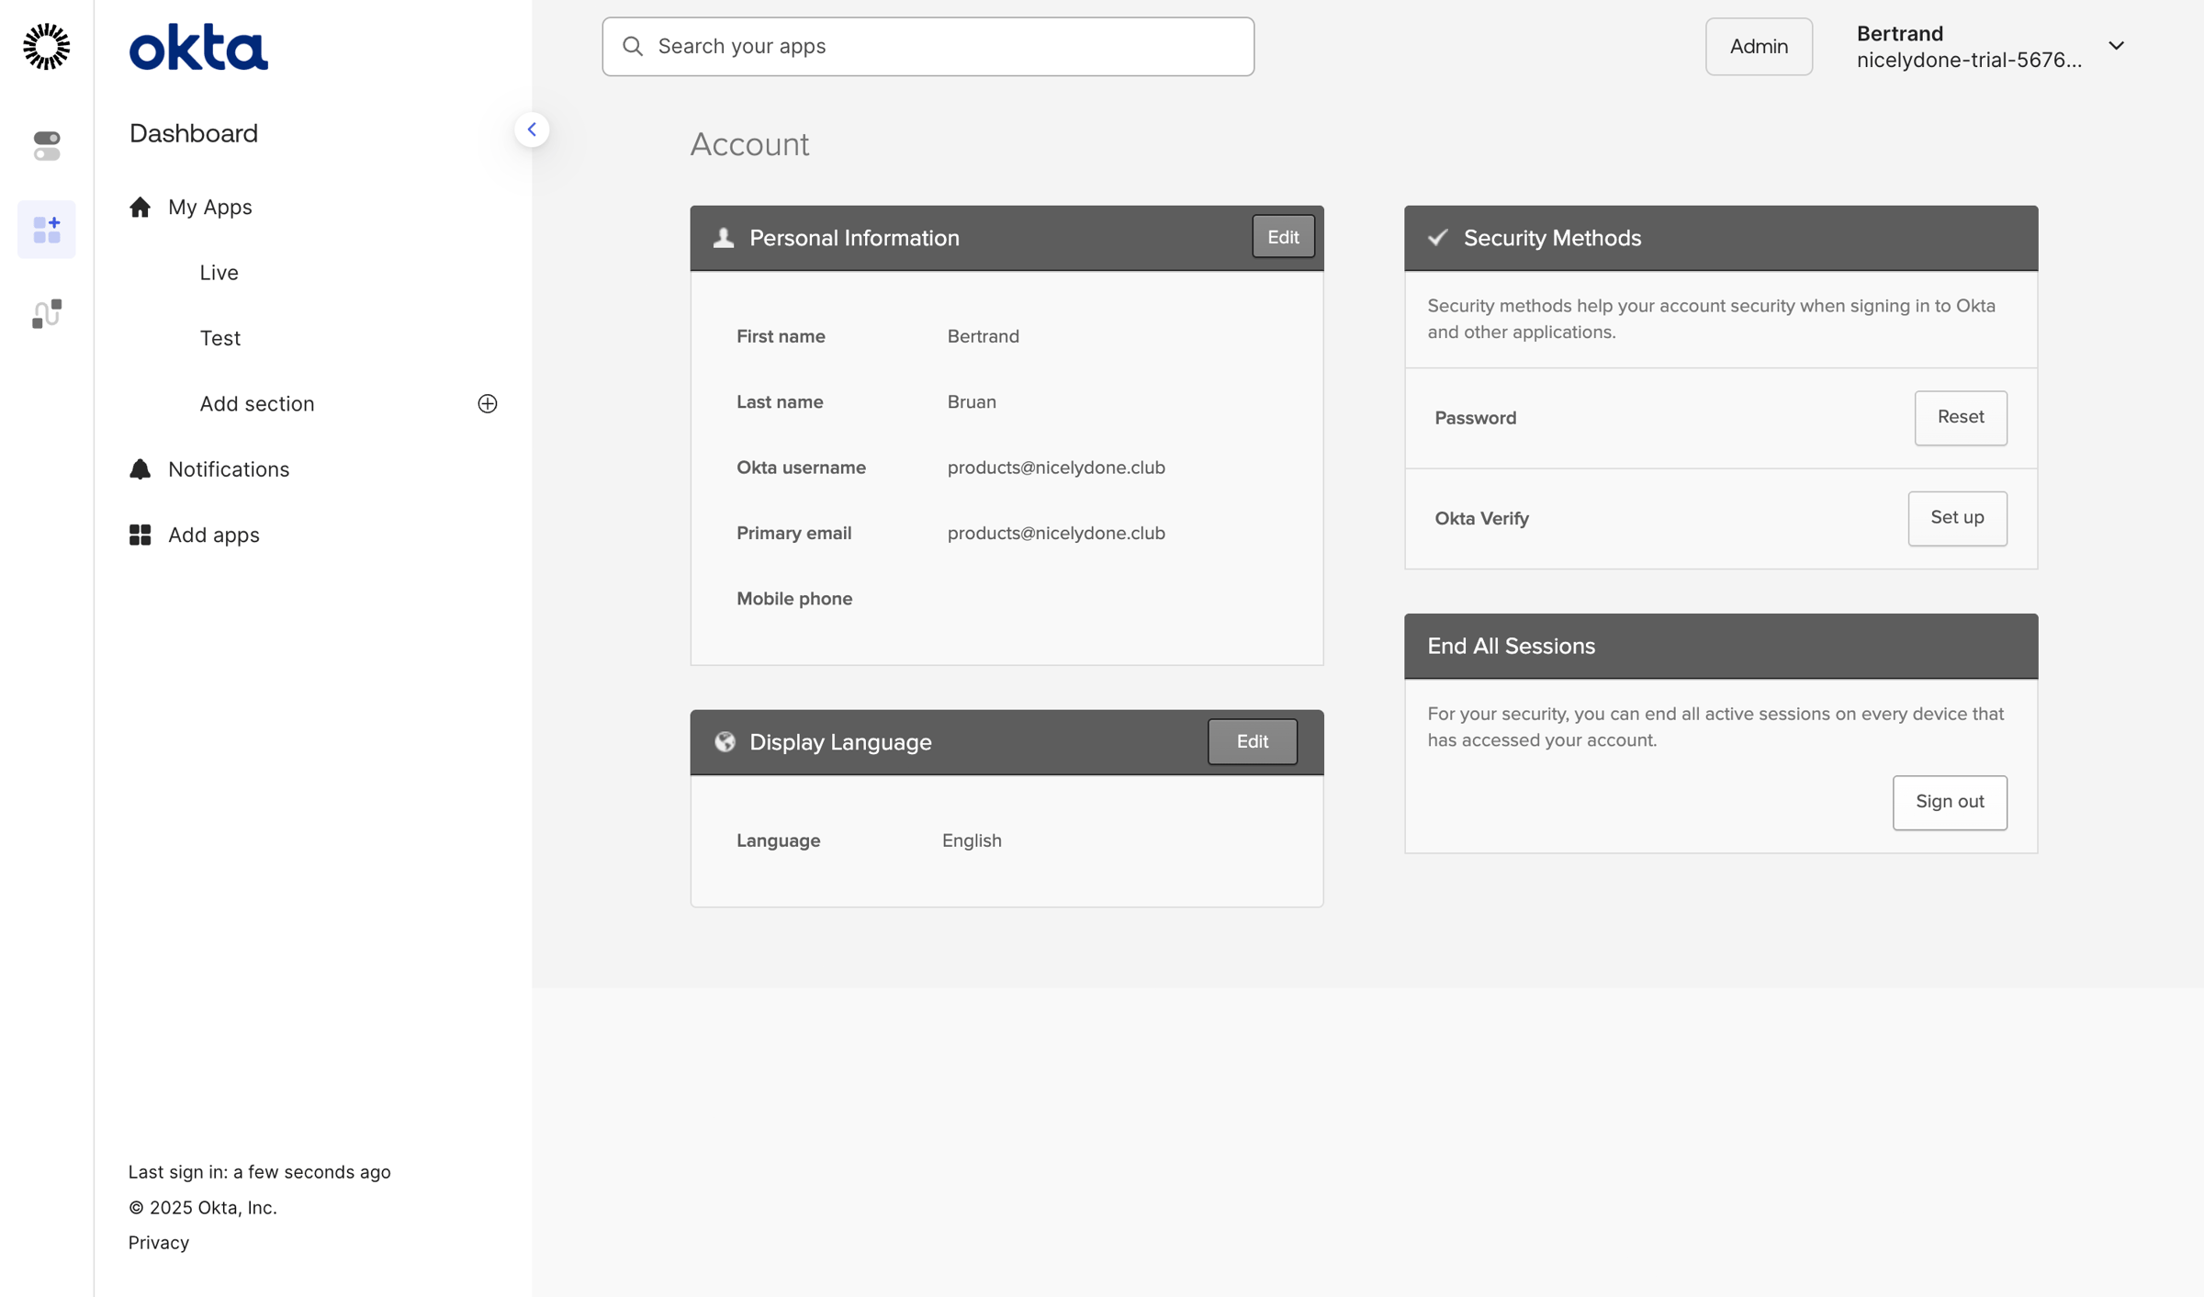This screenshot has width=2204, height=1297.
Task: Select the Live section
Action: pos(219,273)
